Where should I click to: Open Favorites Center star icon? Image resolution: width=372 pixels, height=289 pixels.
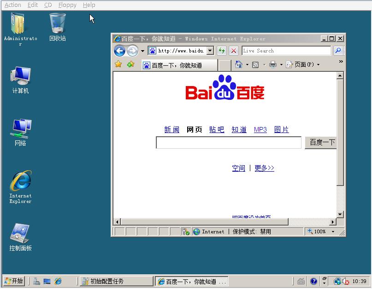(118, 64)
